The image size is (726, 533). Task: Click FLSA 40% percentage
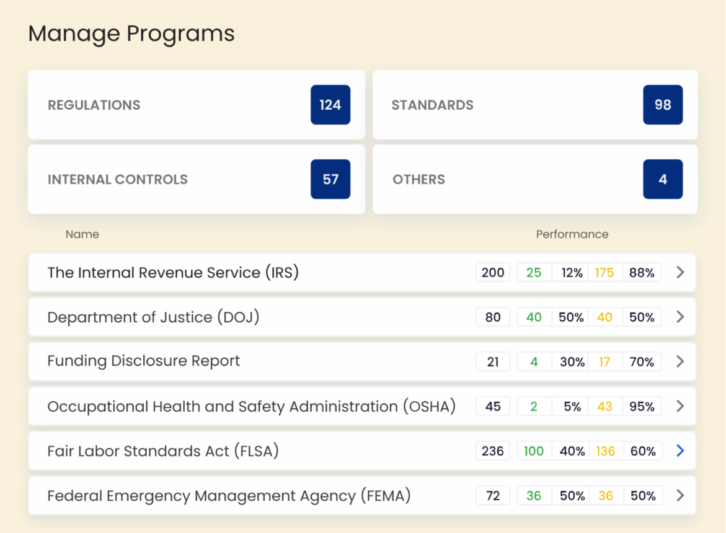572,451
